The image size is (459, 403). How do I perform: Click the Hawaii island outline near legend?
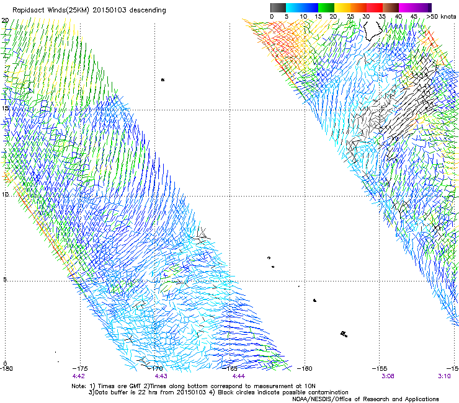(x=373, y=31)
